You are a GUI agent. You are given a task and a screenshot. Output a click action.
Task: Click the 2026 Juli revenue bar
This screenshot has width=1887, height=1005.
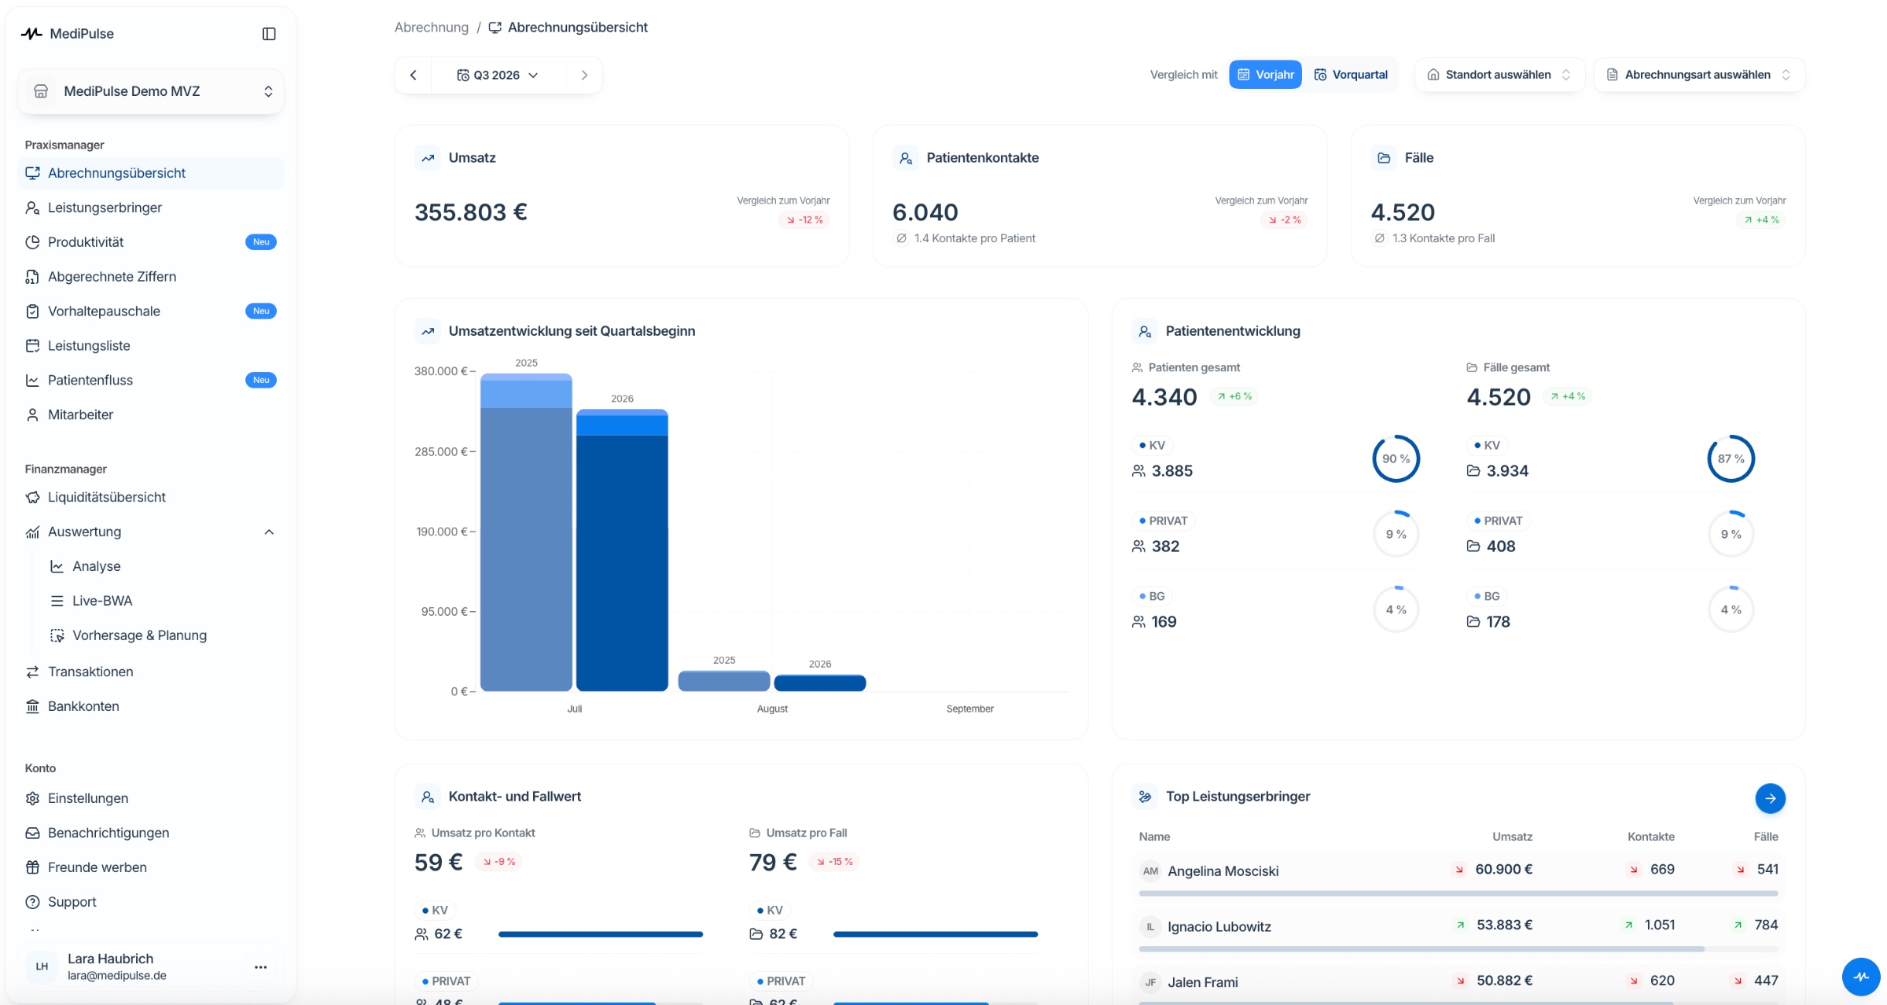tap(622, 550)
